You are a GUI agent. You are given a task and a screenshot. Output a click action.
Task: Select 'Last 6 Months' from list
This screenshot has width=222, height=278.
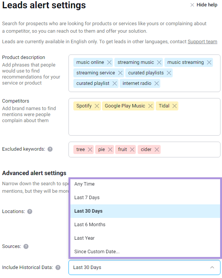click(x=145, y=224)
